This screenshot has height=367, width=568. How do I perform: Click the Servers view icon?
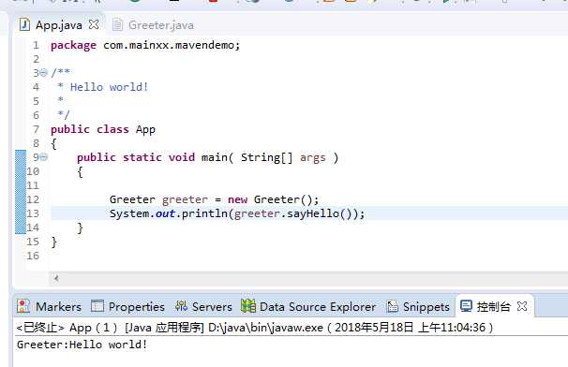point(181,306)
